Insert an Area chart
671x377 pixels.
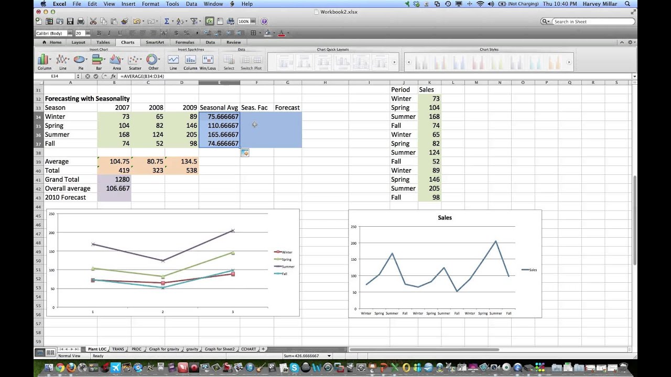[x=116, y=62]
